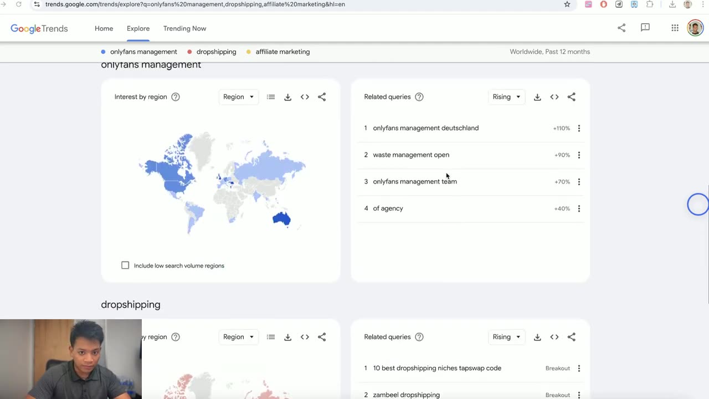
Task: Open query zambeel dropshipping
Action: click(407, 395)
